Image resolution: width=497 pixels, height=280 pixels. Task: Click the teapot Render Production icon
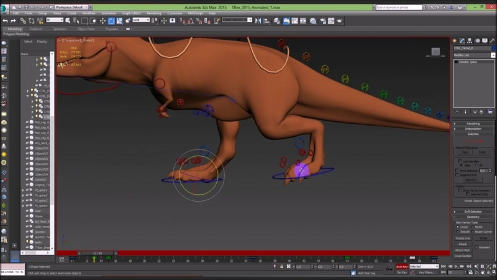point(339,21)
